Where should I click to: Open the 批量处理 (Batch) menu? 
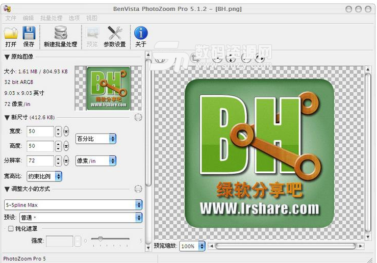51,18
